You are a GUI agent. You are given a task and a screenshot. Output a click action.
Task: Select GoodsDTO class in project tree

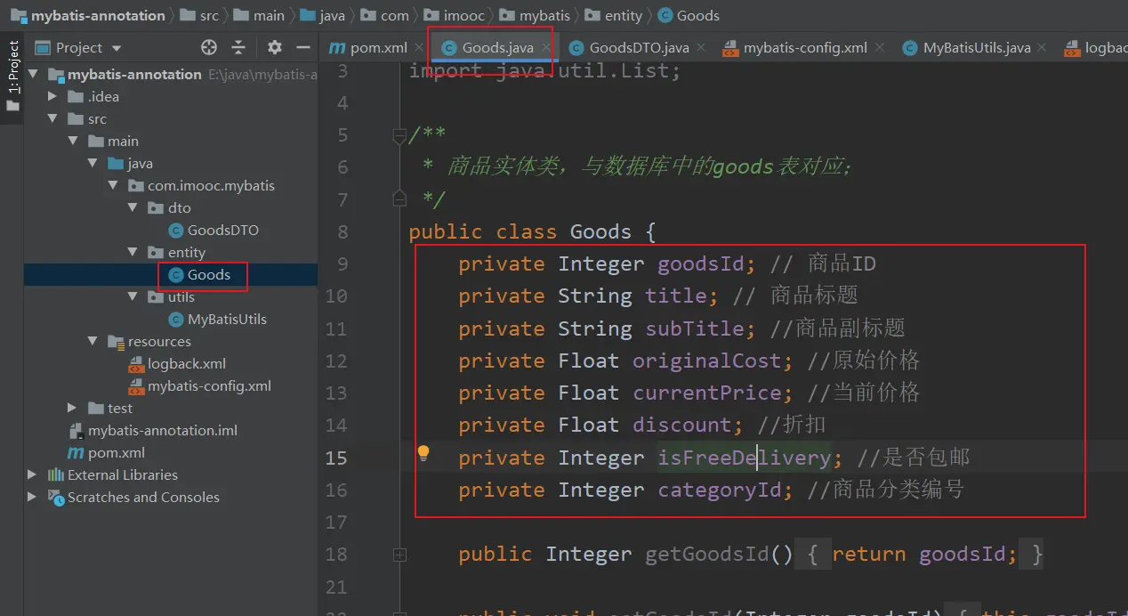coord(222,231)
